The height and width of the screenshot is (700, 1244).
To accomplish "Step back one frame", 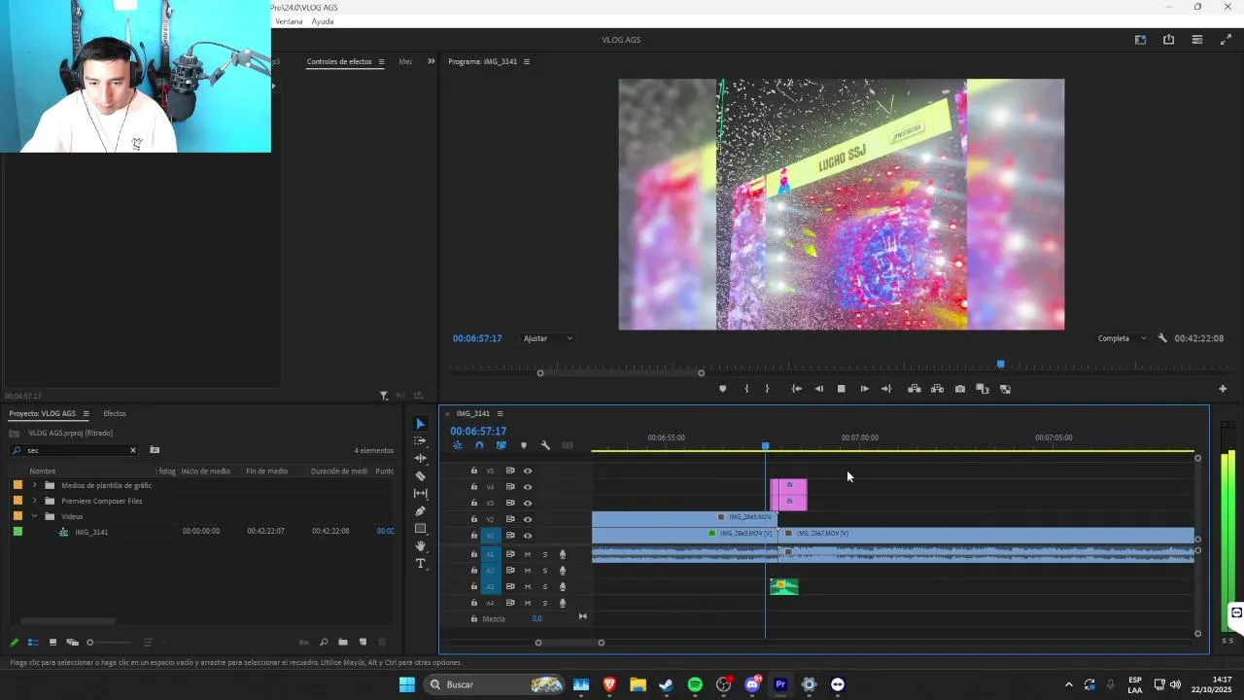I will pos(818,389).
